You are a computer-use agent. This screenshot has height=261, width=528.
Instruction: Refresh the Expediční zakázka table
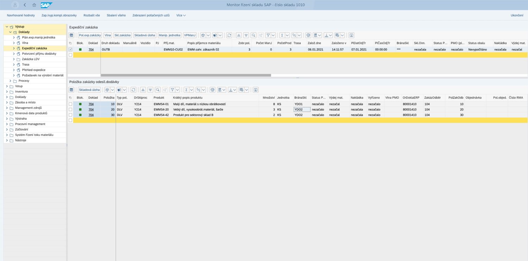coord(229,35)
